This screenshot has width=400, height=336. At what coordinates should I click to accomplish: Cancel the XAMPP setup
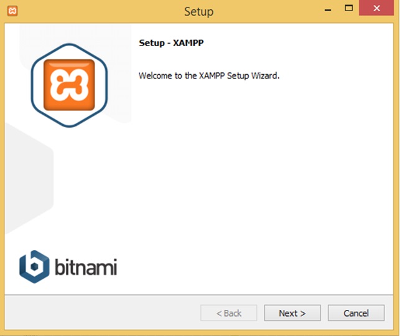click(356, 313)
